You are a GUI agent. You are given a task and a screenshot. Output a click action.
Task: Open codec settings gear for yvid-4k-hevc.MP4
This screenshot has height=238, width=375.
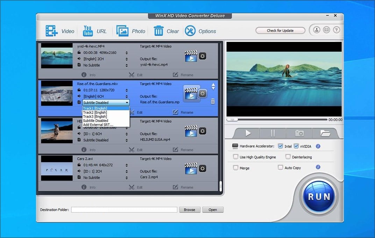click(203, 56)
